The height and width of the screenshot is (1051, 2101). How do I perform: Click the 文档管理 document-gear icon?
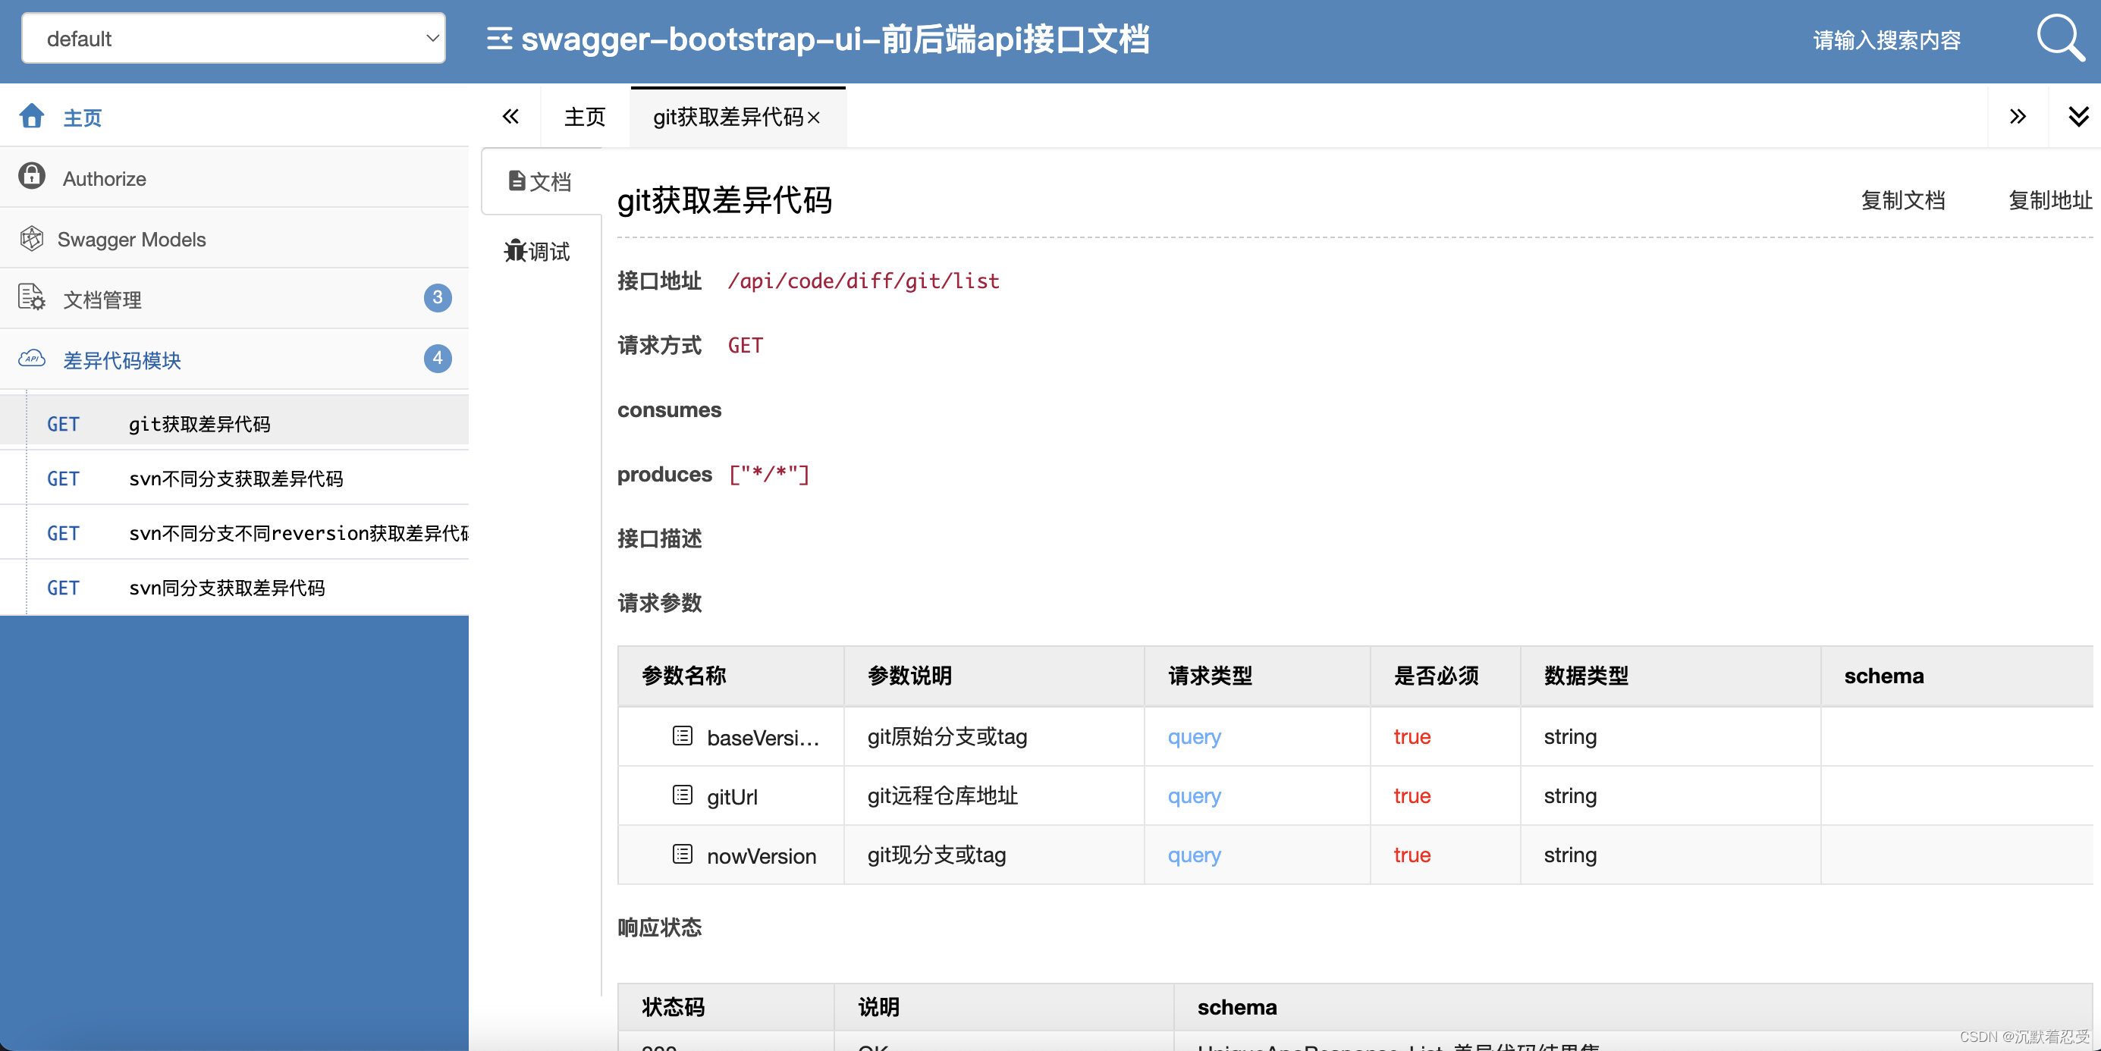click(32, 297)
